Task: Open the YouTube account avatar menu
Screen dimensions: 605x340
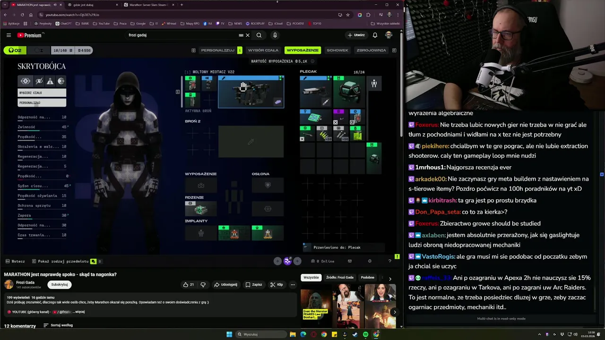Action: pyautogui.click(x=389, y=35)
